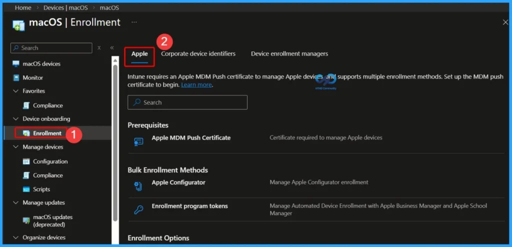Click the Apple Configurator icon
512x247 pixels.
click(138, 186)
